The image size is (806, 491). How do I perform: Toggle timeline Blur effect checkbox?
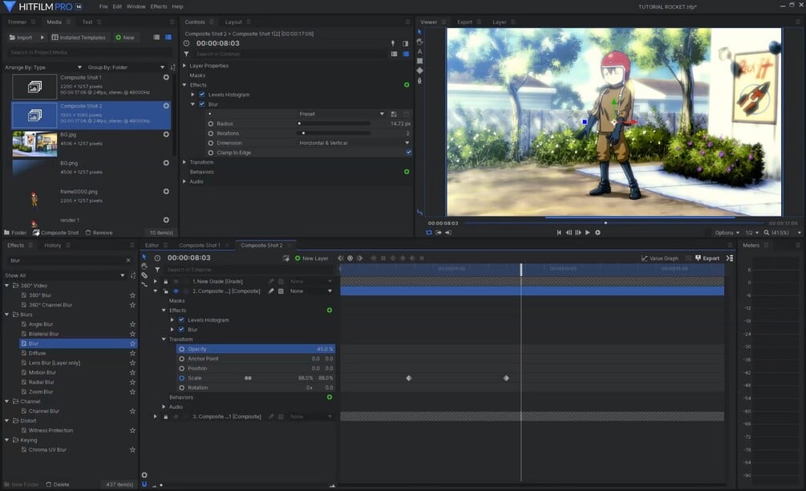(181, 330)
